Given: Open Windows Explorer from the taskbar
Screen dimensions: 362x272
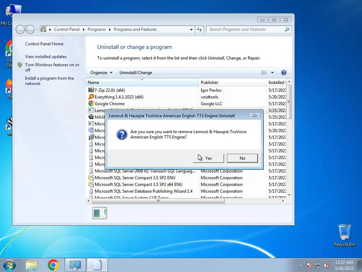Looking at the screenshot, I should tap(31, 265).
